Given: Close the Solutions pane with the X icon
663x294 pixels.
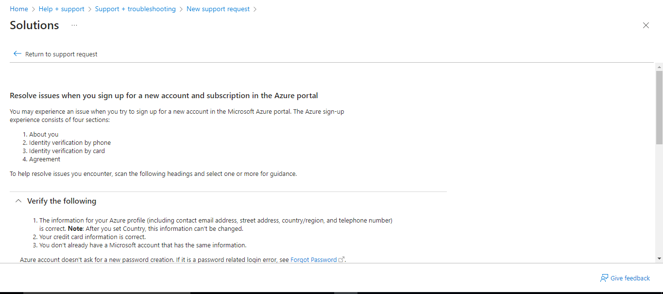Looking at the screenshot, I should click(x=646, y=25).
